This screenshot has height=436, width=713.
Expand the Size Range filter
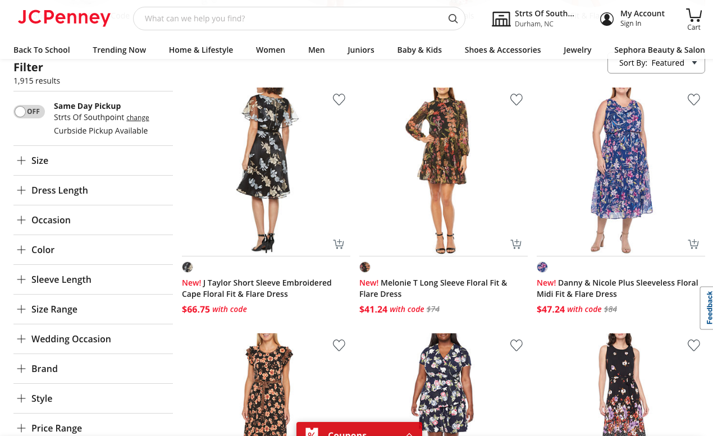coord(93,309)
